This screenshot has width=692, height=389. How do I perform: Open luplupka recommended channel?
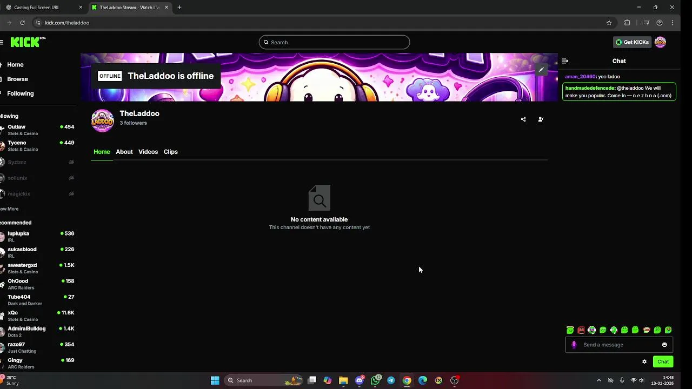click(37, 236)
